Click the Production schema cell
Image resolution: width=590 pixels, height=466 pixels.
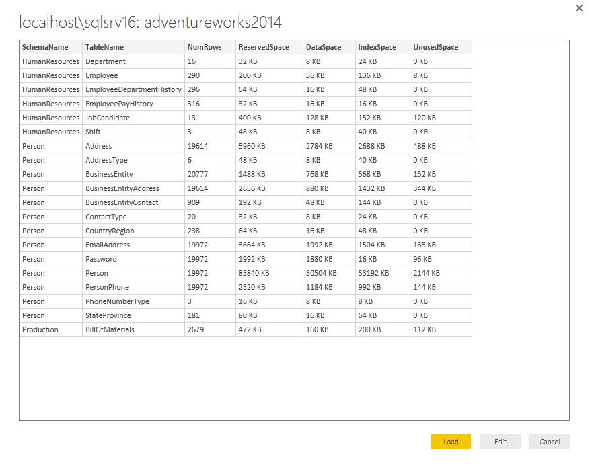pos(51,329)
